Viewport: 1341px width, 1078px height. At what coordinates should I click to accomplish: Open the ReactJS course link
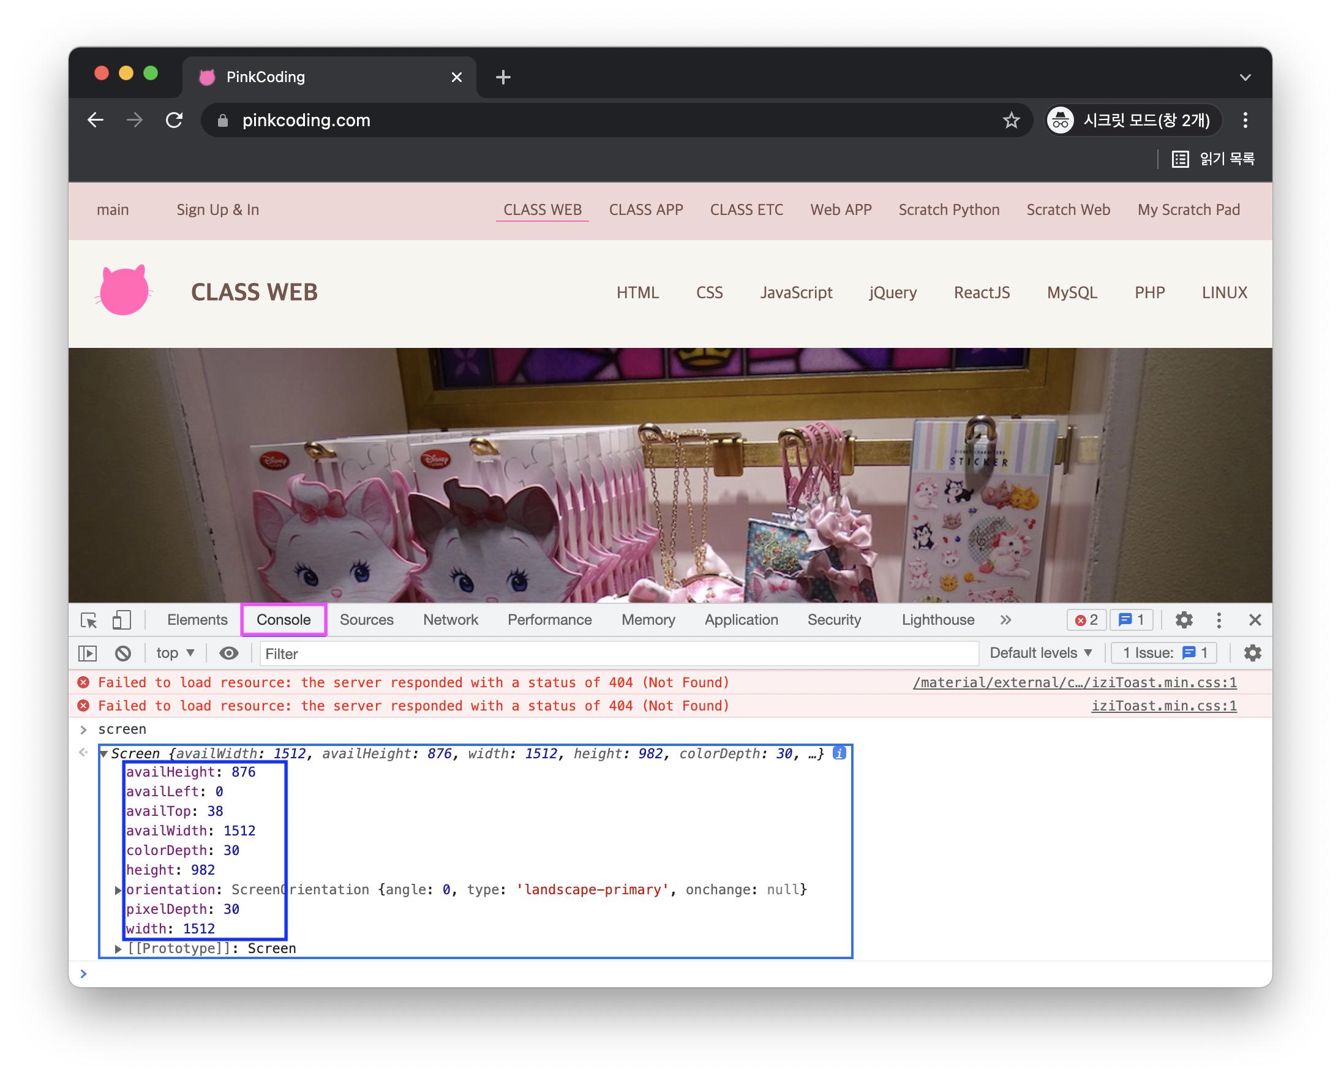982,292
